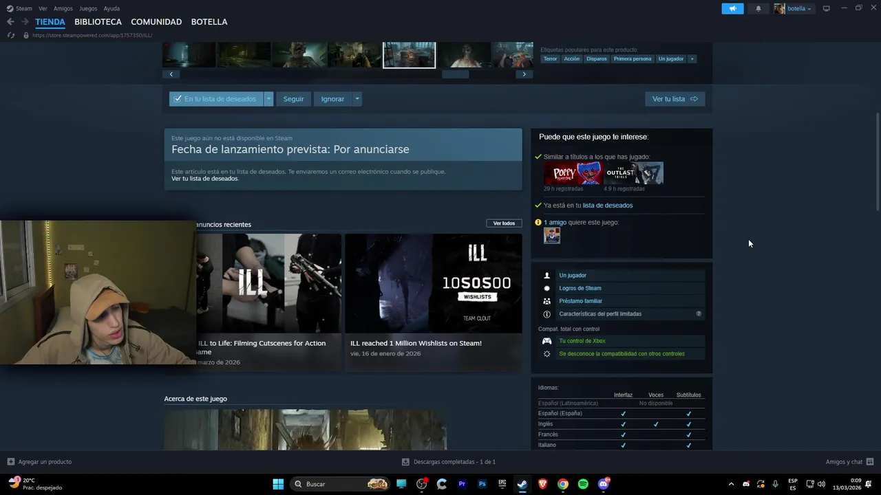Switch to the COMUNIDAD tab
881x495 pixels.
click(156, 22)
